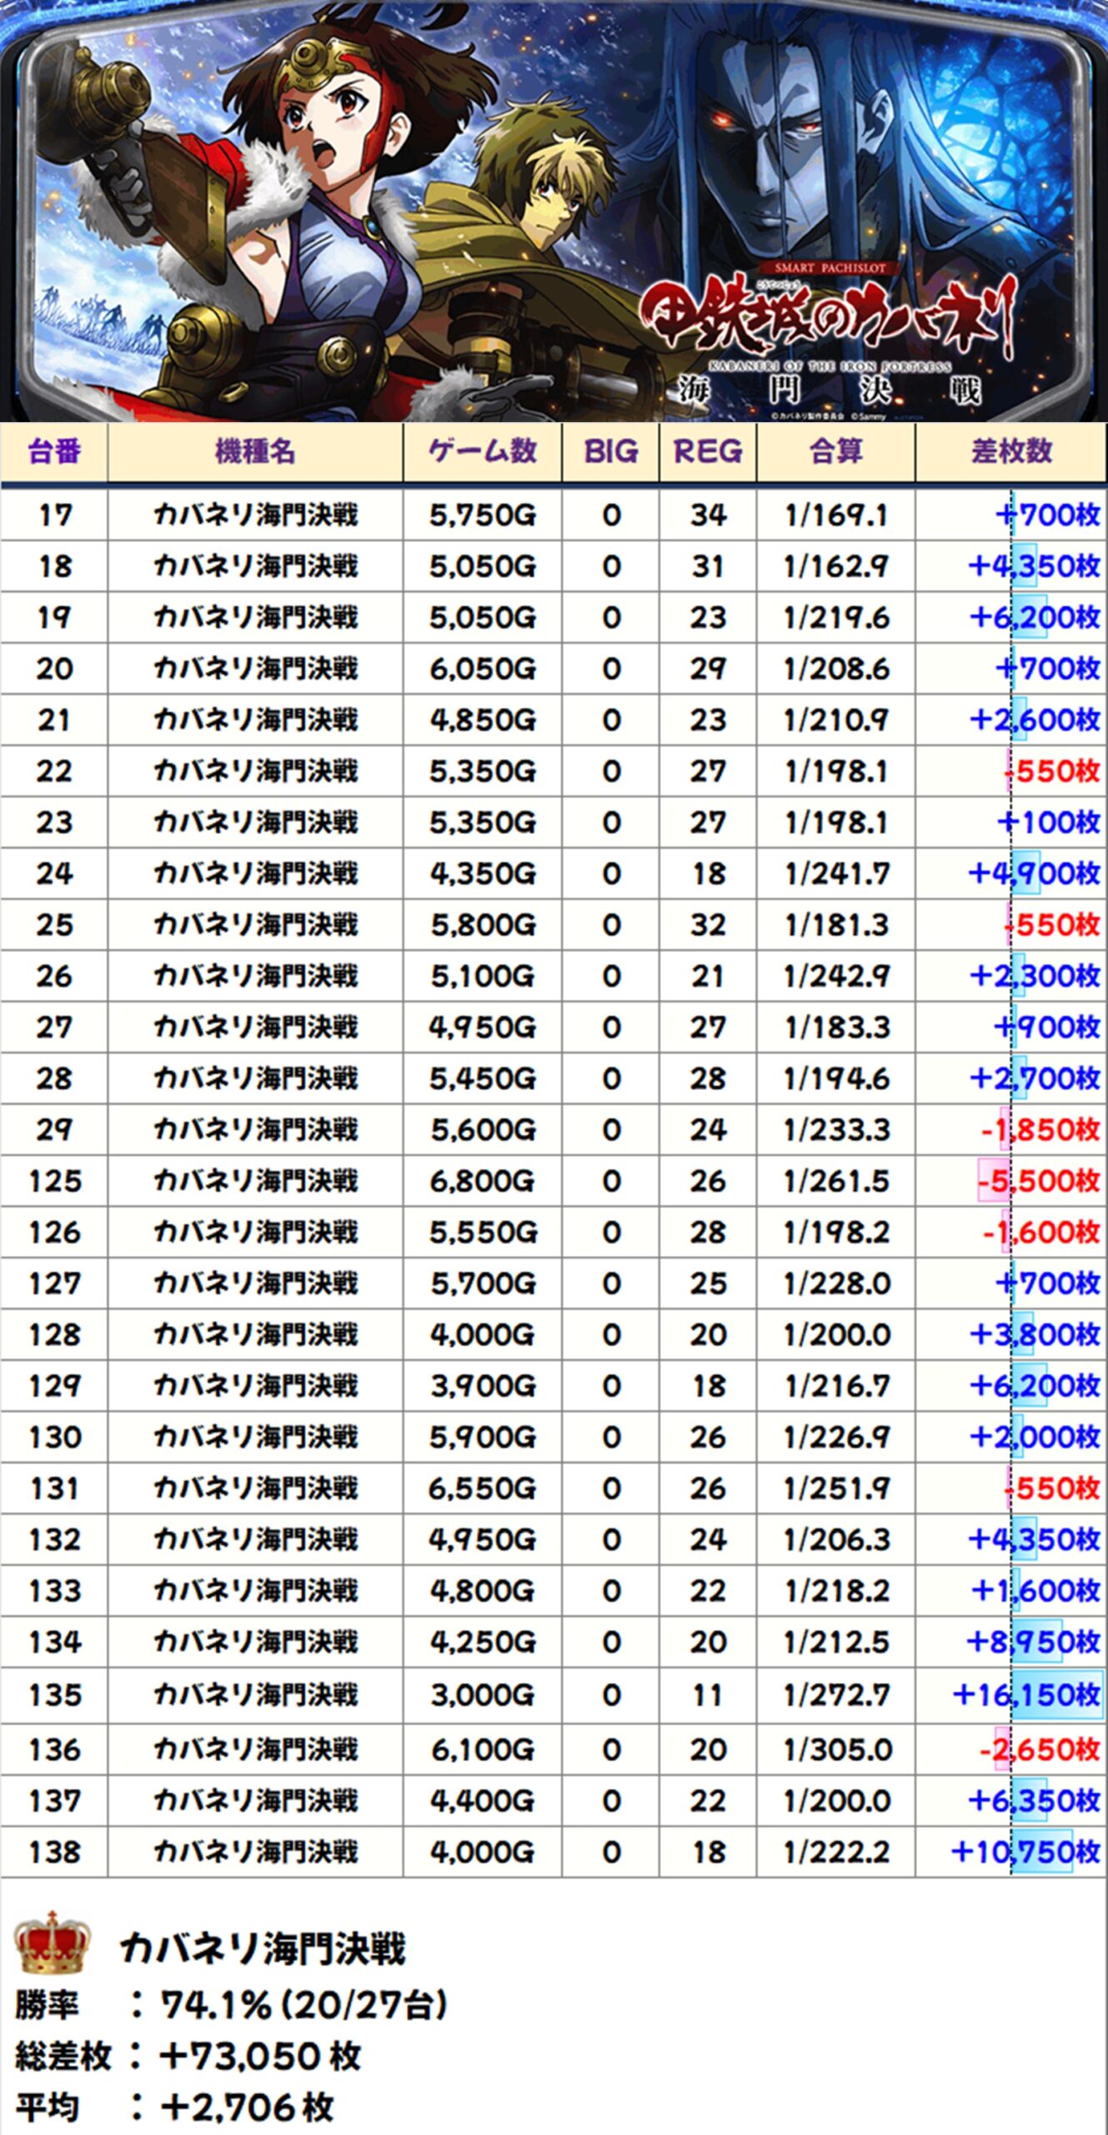1108x2135 pixels.
Task: Open the machine name in row 24
Action: [x=255, y=874]
